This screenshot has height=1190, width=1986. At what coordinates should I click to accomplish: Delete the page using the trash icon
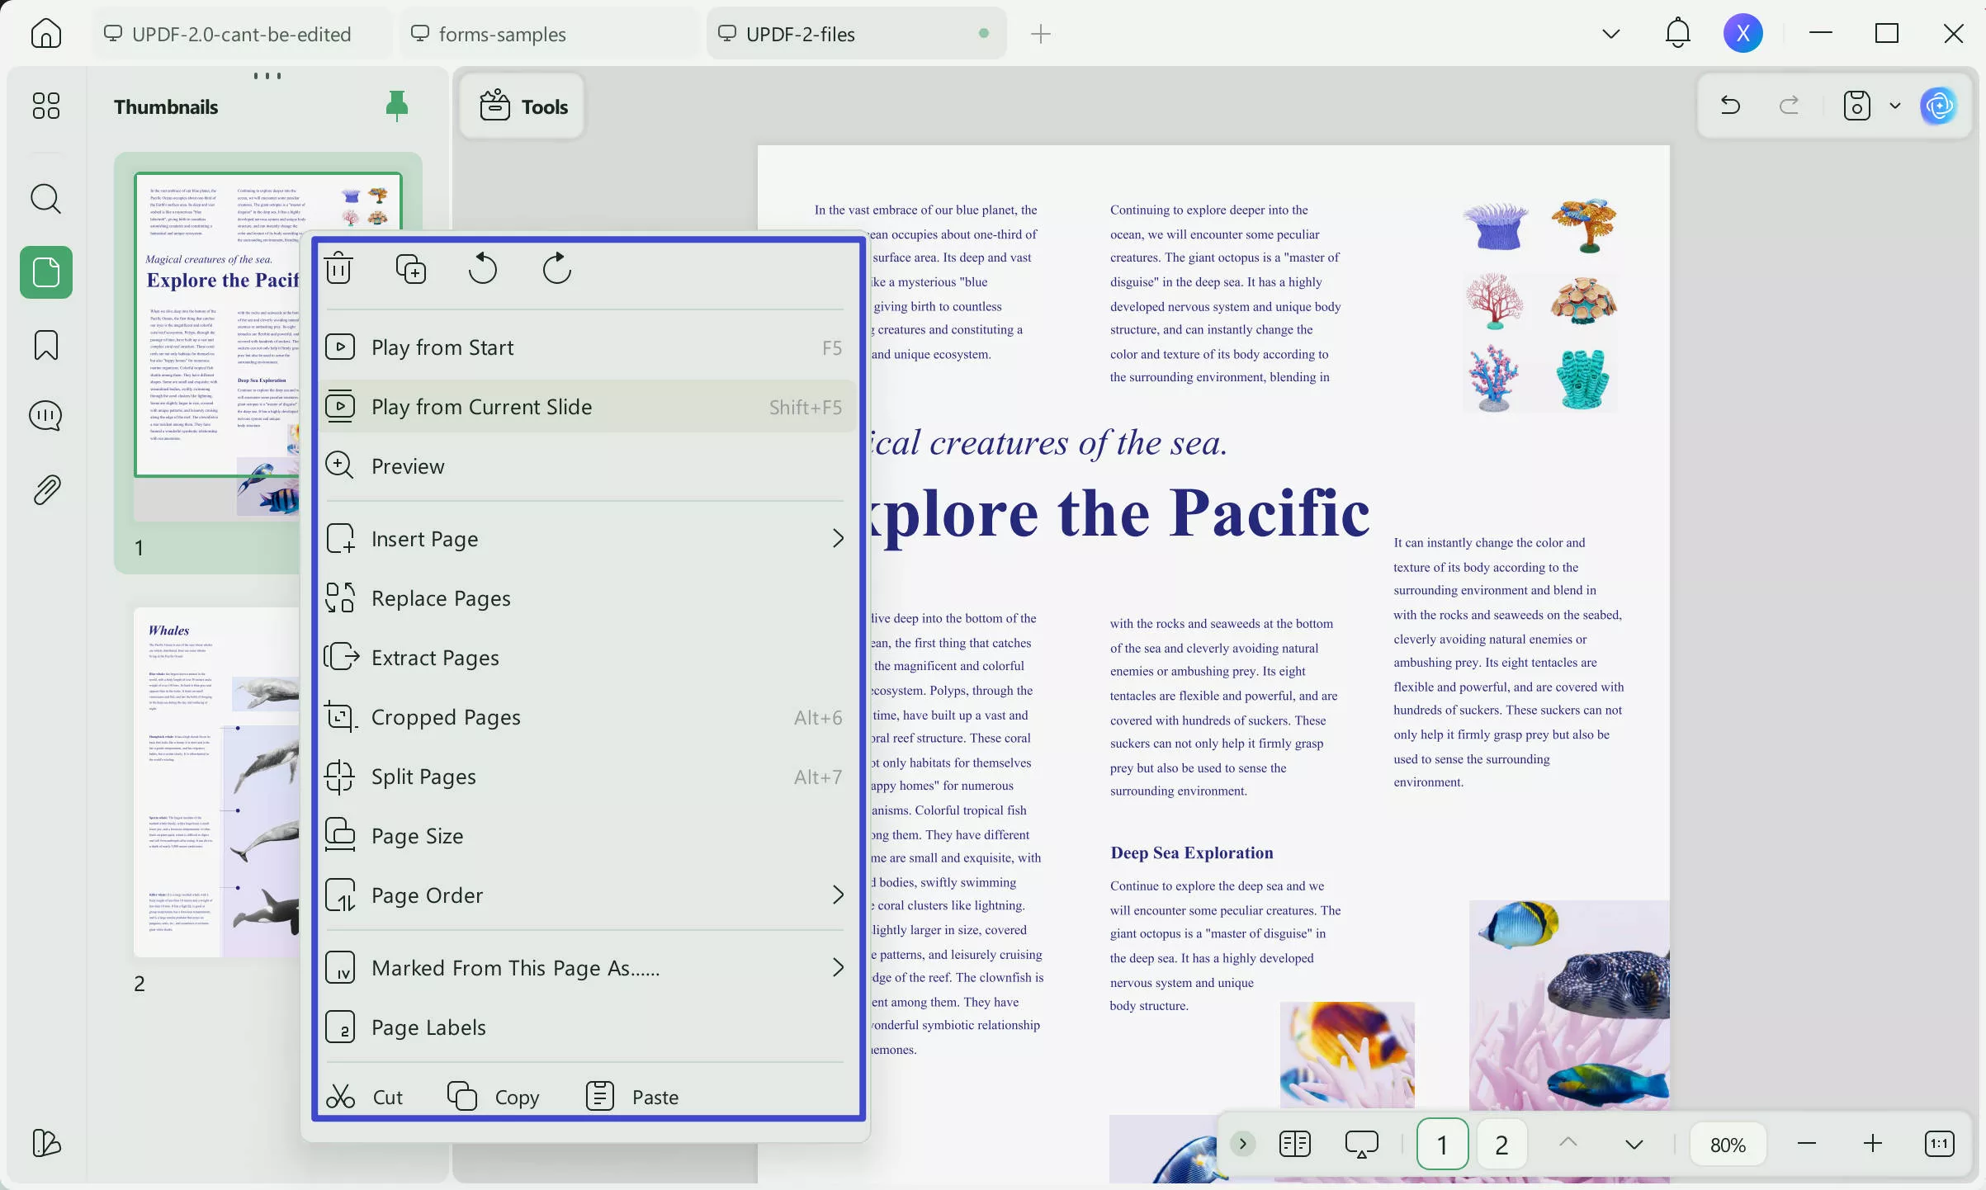point(338,268)
